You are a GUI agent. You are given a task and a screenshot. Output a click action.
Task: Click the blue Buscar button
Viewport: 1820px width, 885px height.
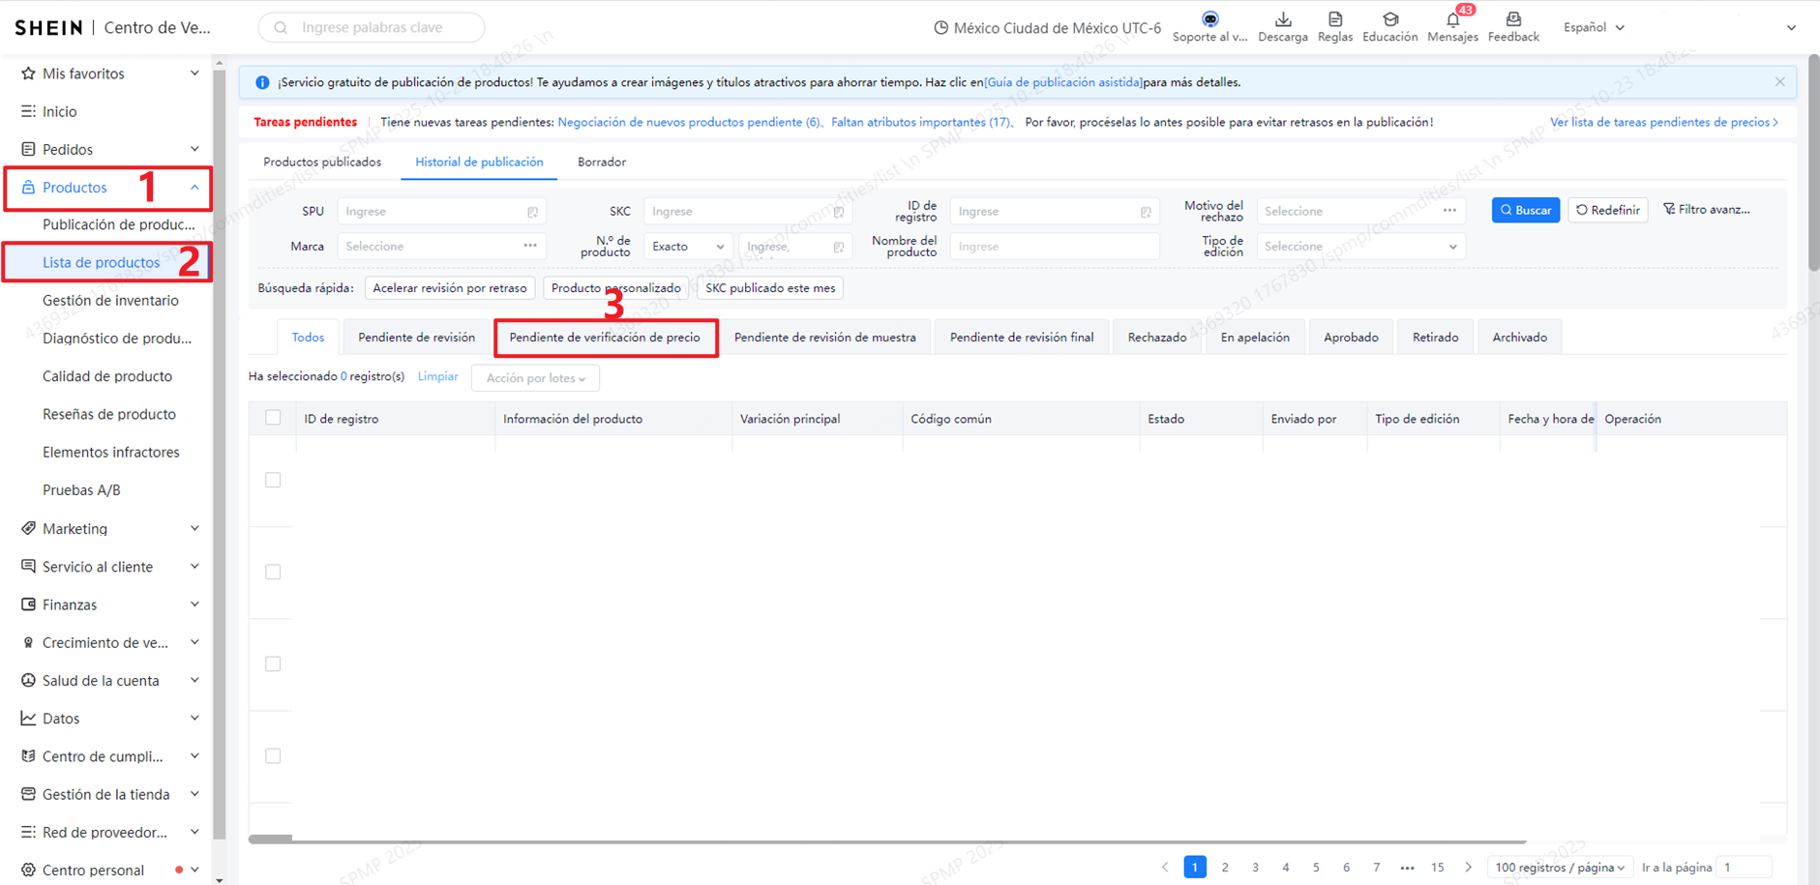click(x=1525, y=210)
